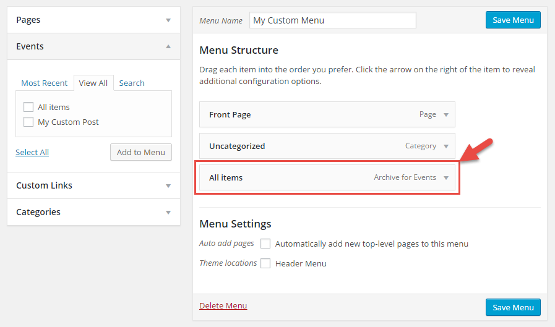Screen dimensions: 555x327
Task: Open Uncategorized item options arrow
Action: (446, 147)
